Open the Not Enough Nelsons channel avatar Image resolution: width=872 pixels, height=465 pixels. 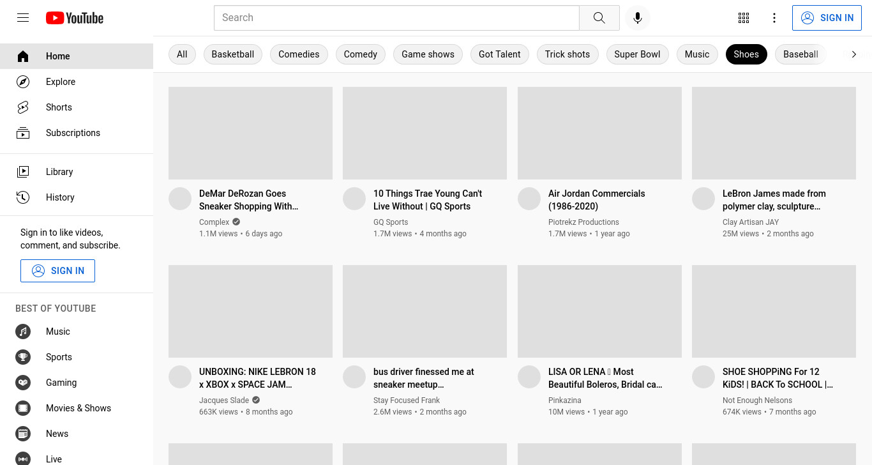(703, 377)
